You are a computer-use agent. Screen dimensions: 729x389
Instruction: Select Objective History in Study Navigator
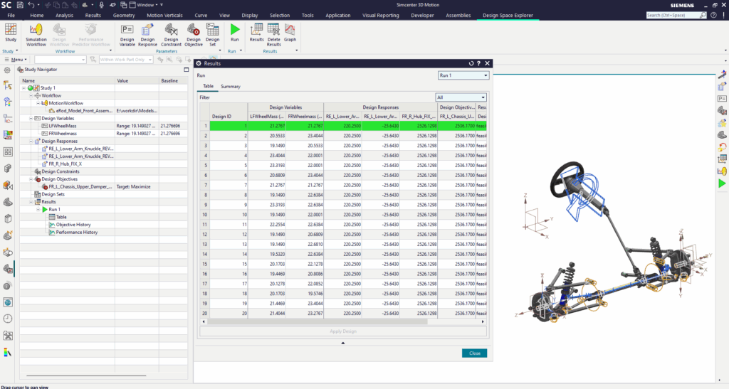(72, 225)
